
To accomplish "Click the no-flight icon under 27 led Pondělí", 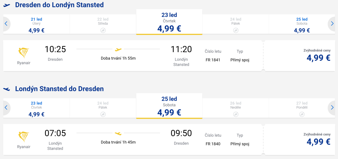I will pyautogui.click(x=302, y=114).
